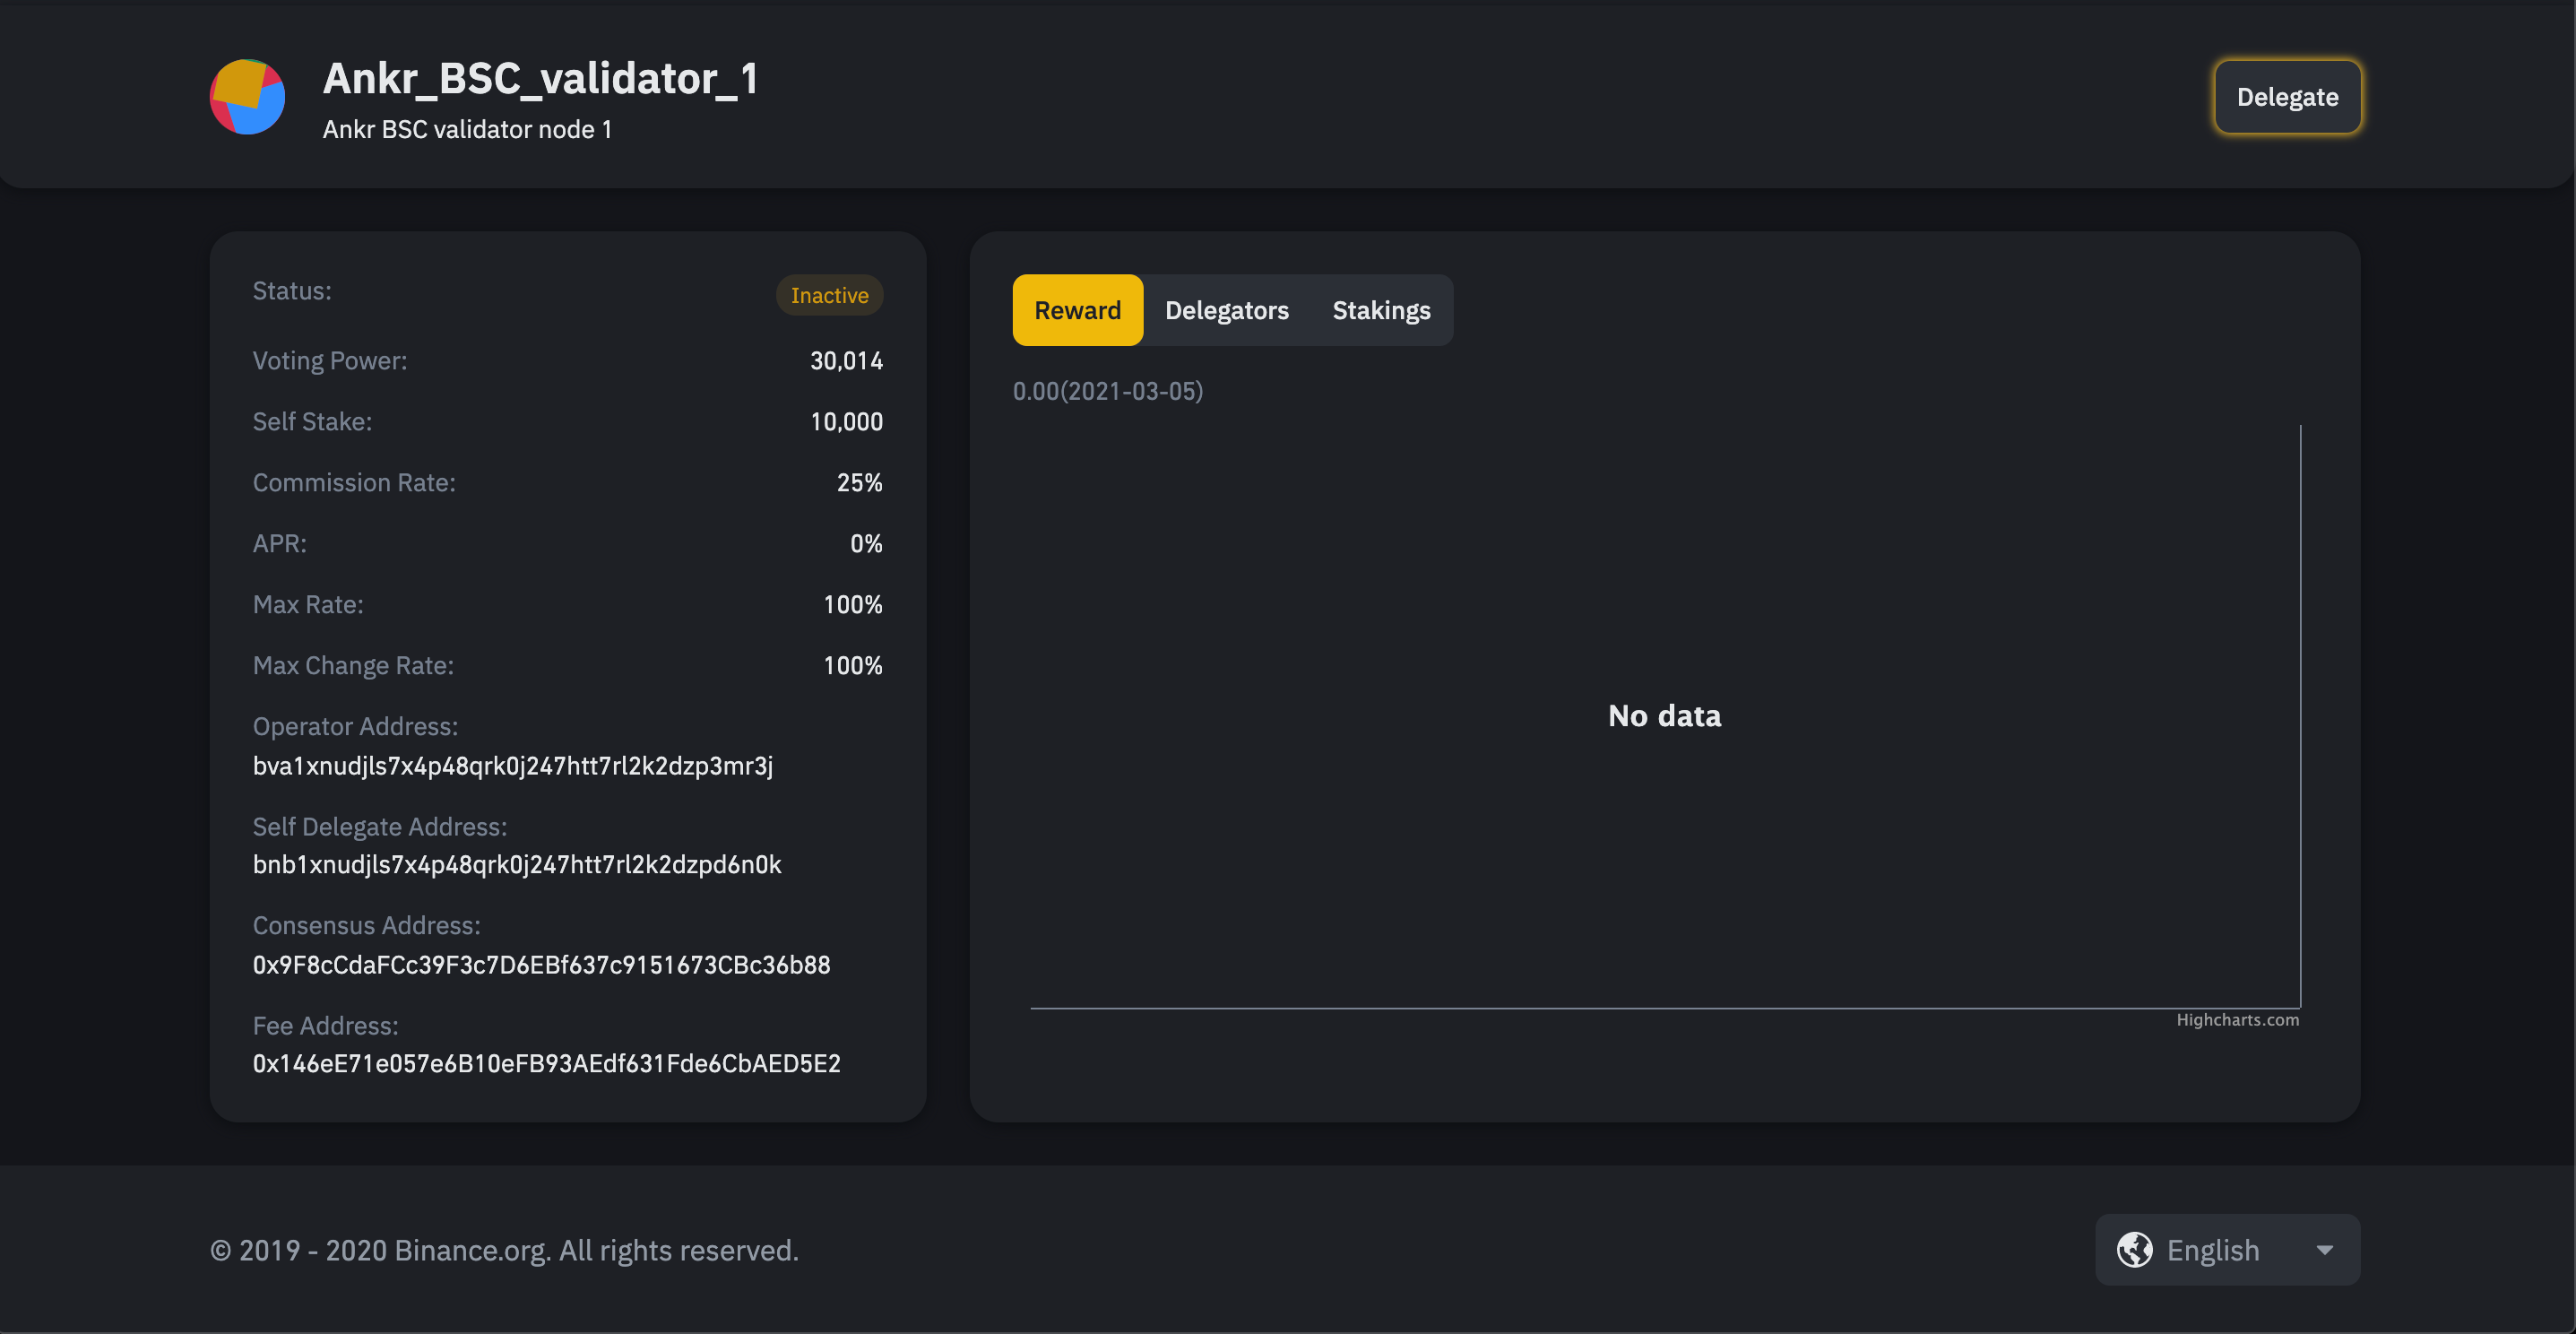This screenshot has height=1334, width=2576.
Task: Click the Delegate button
Action: pos(2287,97)
